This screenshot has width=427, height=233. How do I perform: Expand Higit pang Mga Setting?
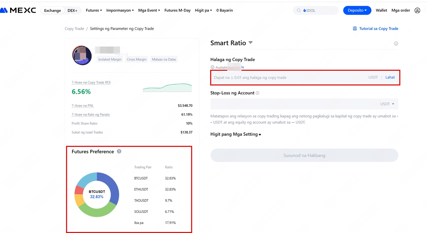[x=236, y=134]
